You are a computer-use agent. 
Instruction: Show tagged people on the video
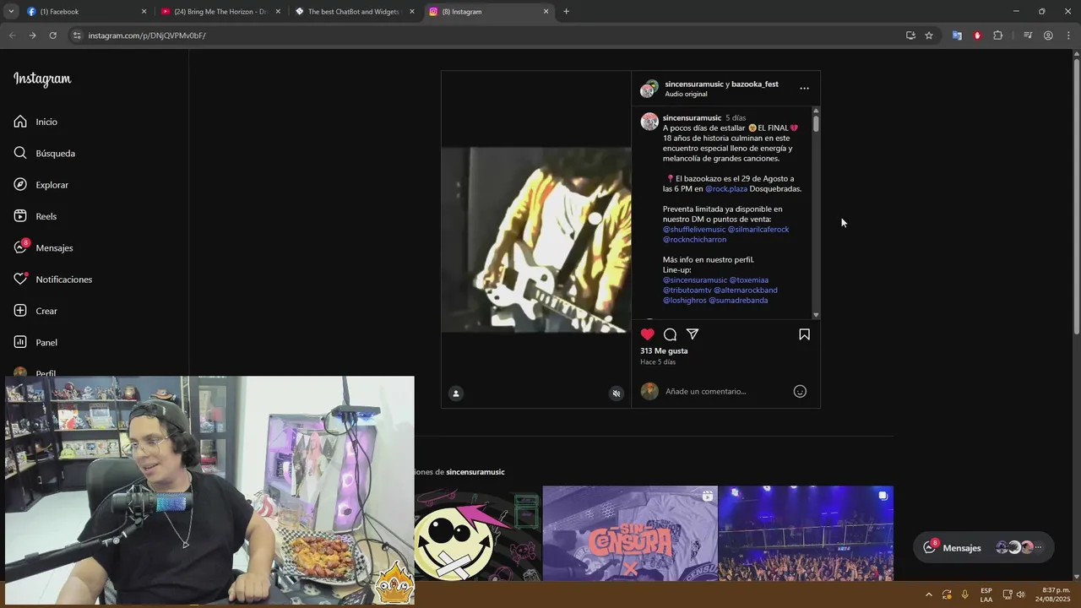pyautogui.click(x=456, y=394)
